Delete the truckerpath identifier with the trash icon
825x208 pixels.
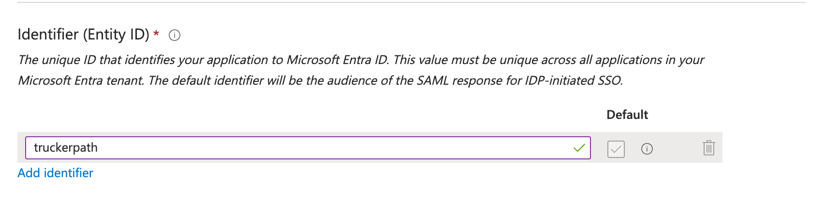tap(708, 148)
